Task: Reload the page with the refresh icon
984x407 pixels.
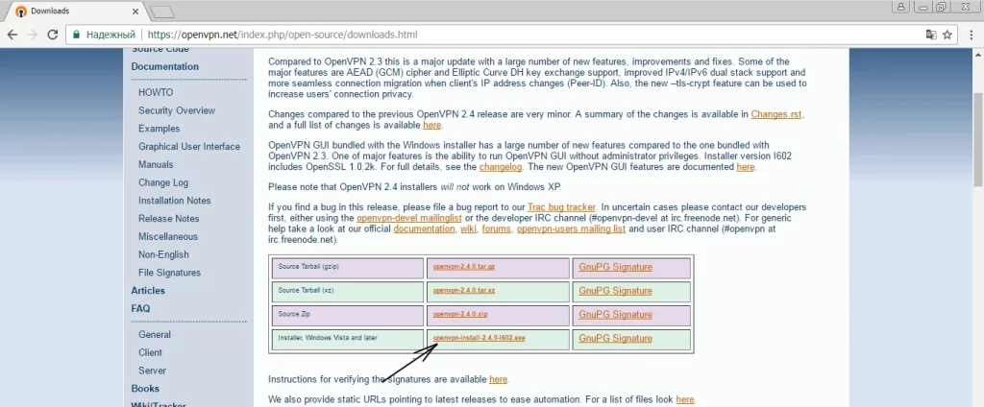Action: click(x=53, y=35)
